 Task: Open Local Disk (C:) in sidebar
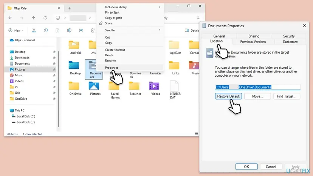coord(26,116)
